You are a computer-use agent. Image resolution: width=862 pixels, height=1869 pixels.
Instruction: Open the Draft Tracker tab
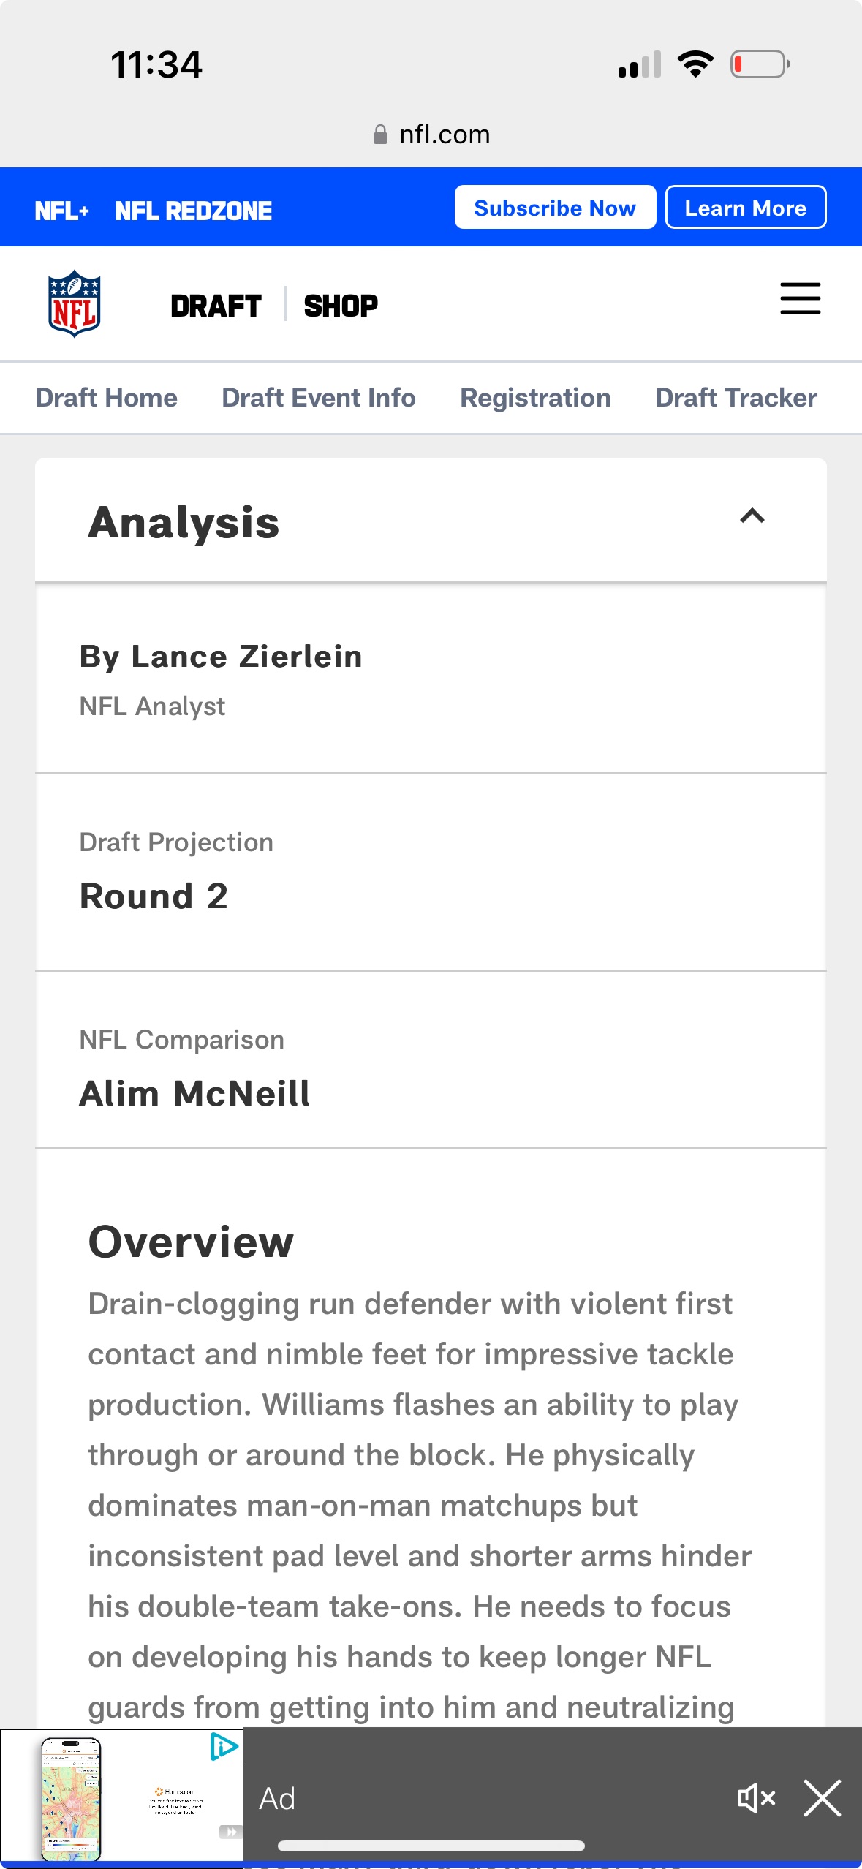(736, 398)
